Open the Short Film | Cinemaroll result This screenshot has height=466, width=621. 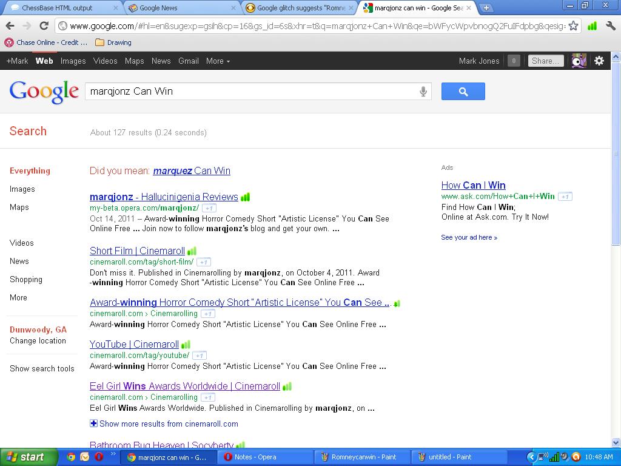[138, 251]
